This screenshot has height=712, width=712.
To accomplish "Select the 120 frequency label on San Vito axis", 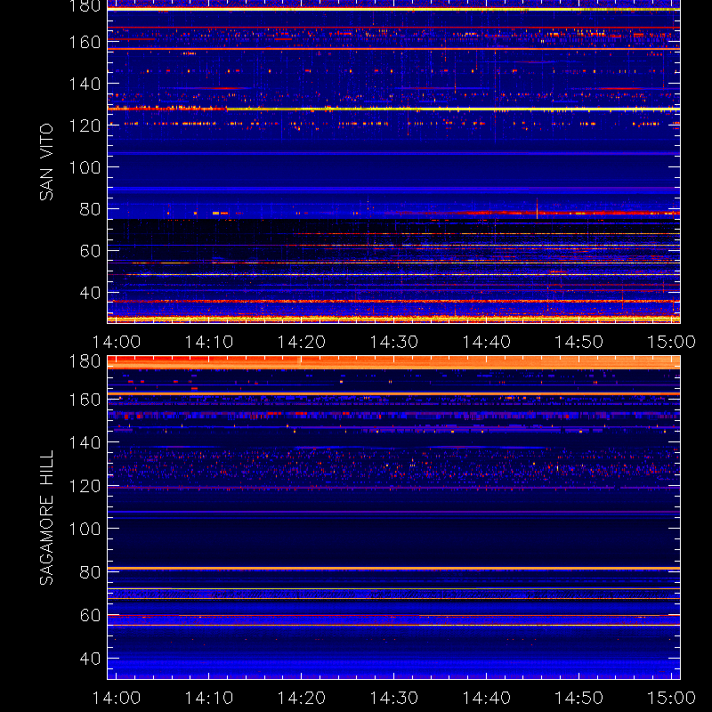I will [85, 125].
